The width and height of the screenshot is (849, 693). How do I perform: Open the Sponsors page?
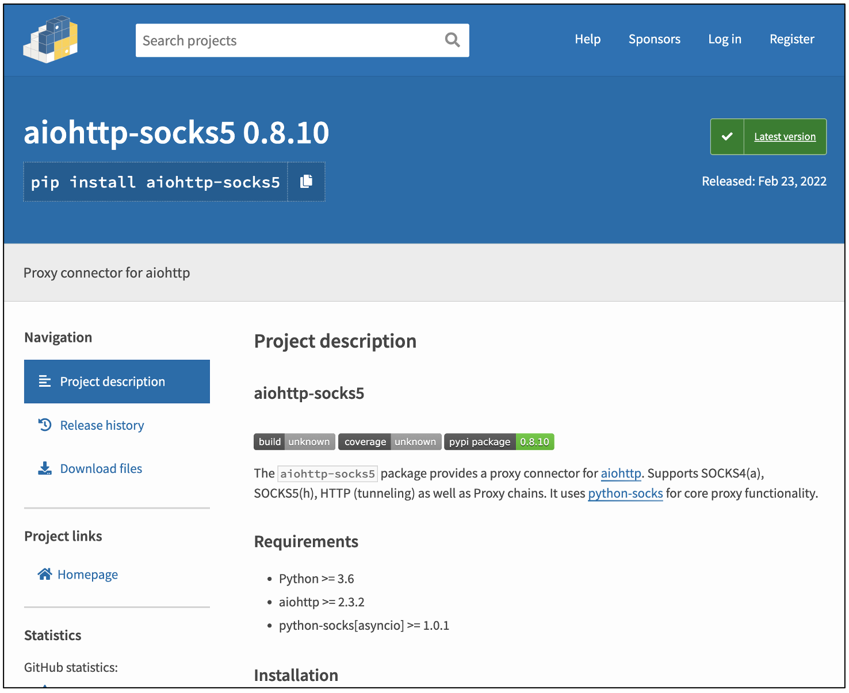(x=654, y=39)
